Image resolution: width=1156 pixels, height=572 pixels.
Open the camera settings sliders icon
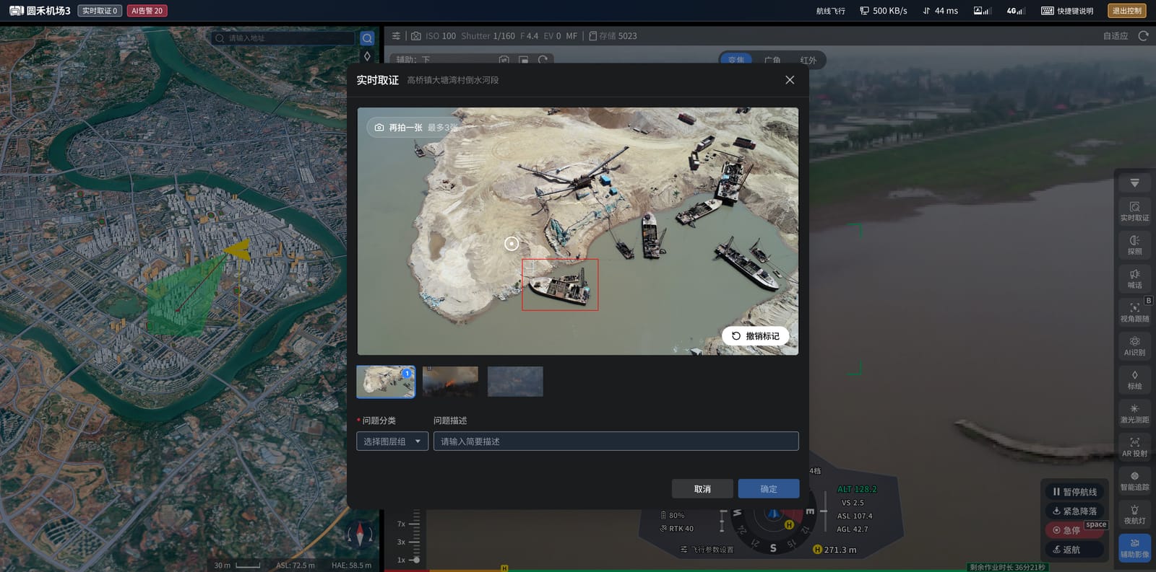tap(396, 36)
